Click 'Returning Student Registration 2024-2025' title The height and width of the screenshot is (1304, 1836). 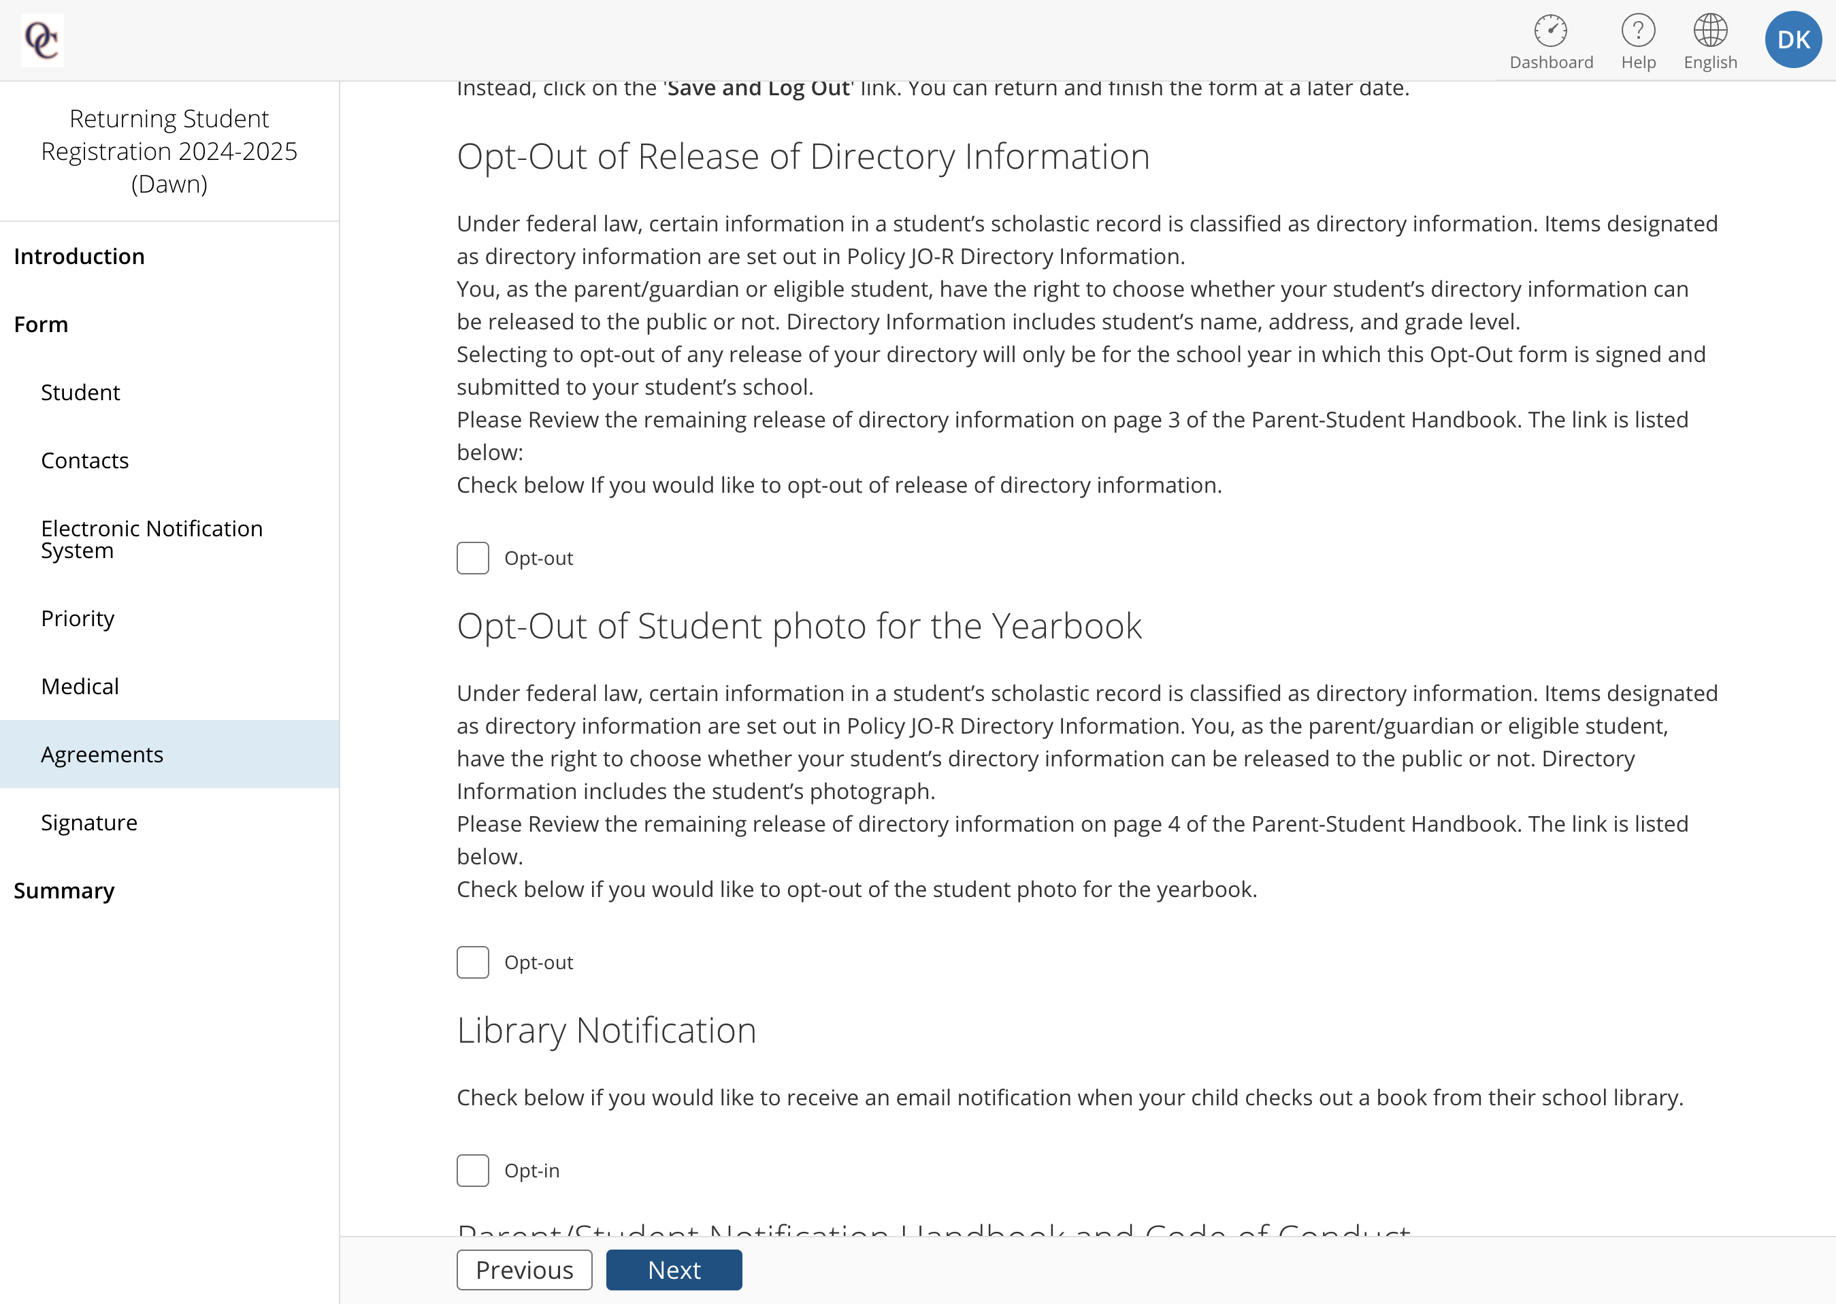(169, 151)
